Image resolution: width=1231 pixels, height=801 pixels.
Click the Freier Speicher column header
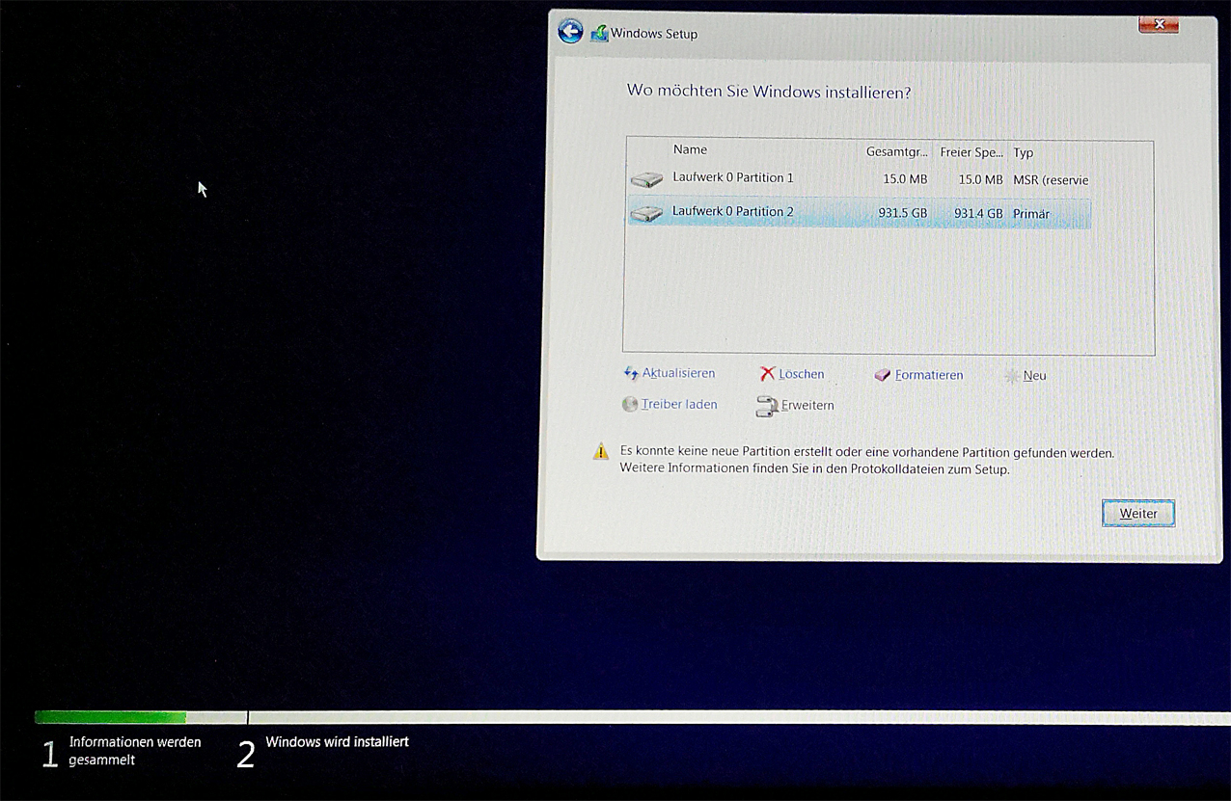971,152
